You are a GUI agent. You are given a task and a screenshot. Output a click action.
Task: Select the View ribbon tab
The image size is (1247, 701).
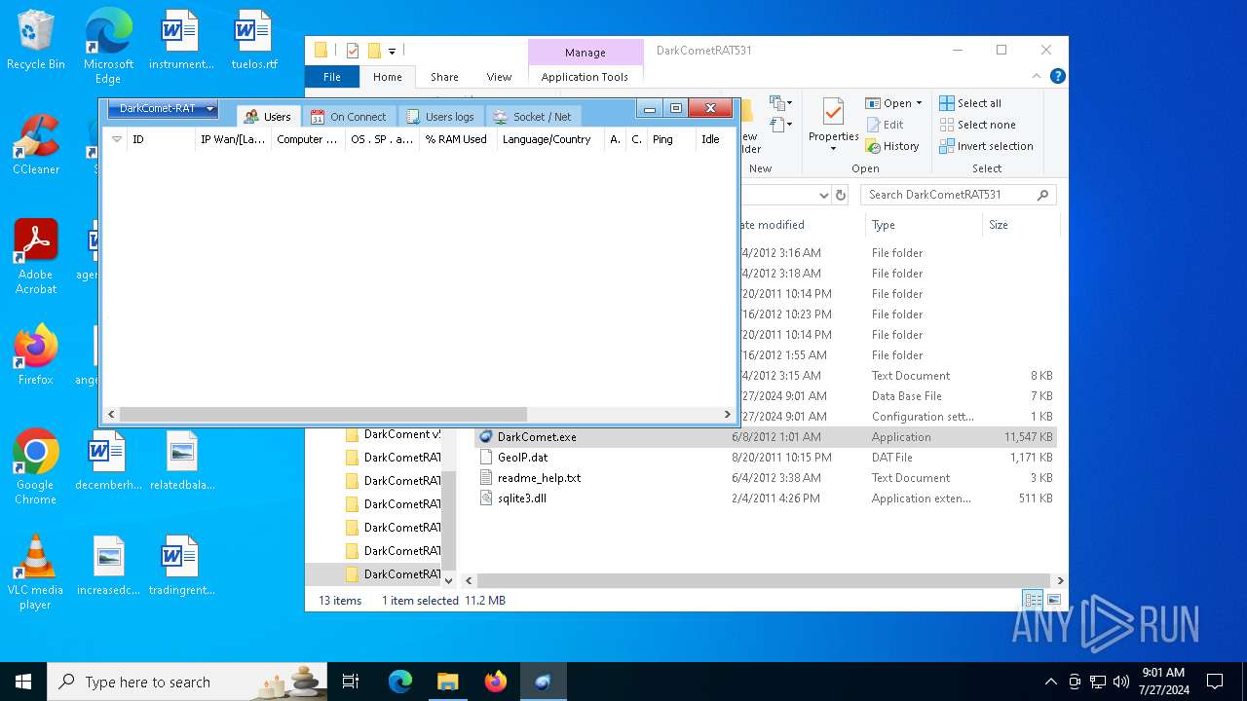[499, 77]
